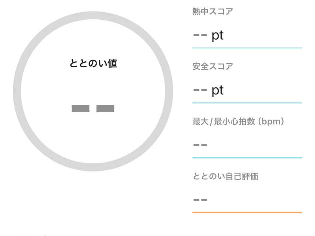This screenshot has height=236, width=315.
Task: Click the gray ととのい値 circular gauge ring
Action: [17, 91]
